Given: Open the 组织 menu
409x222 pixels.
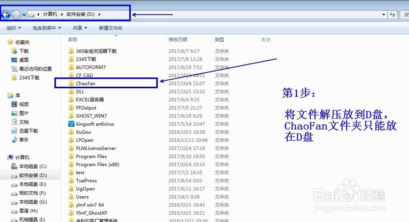Looking at the screenshot, I should [x=13, y=28].
